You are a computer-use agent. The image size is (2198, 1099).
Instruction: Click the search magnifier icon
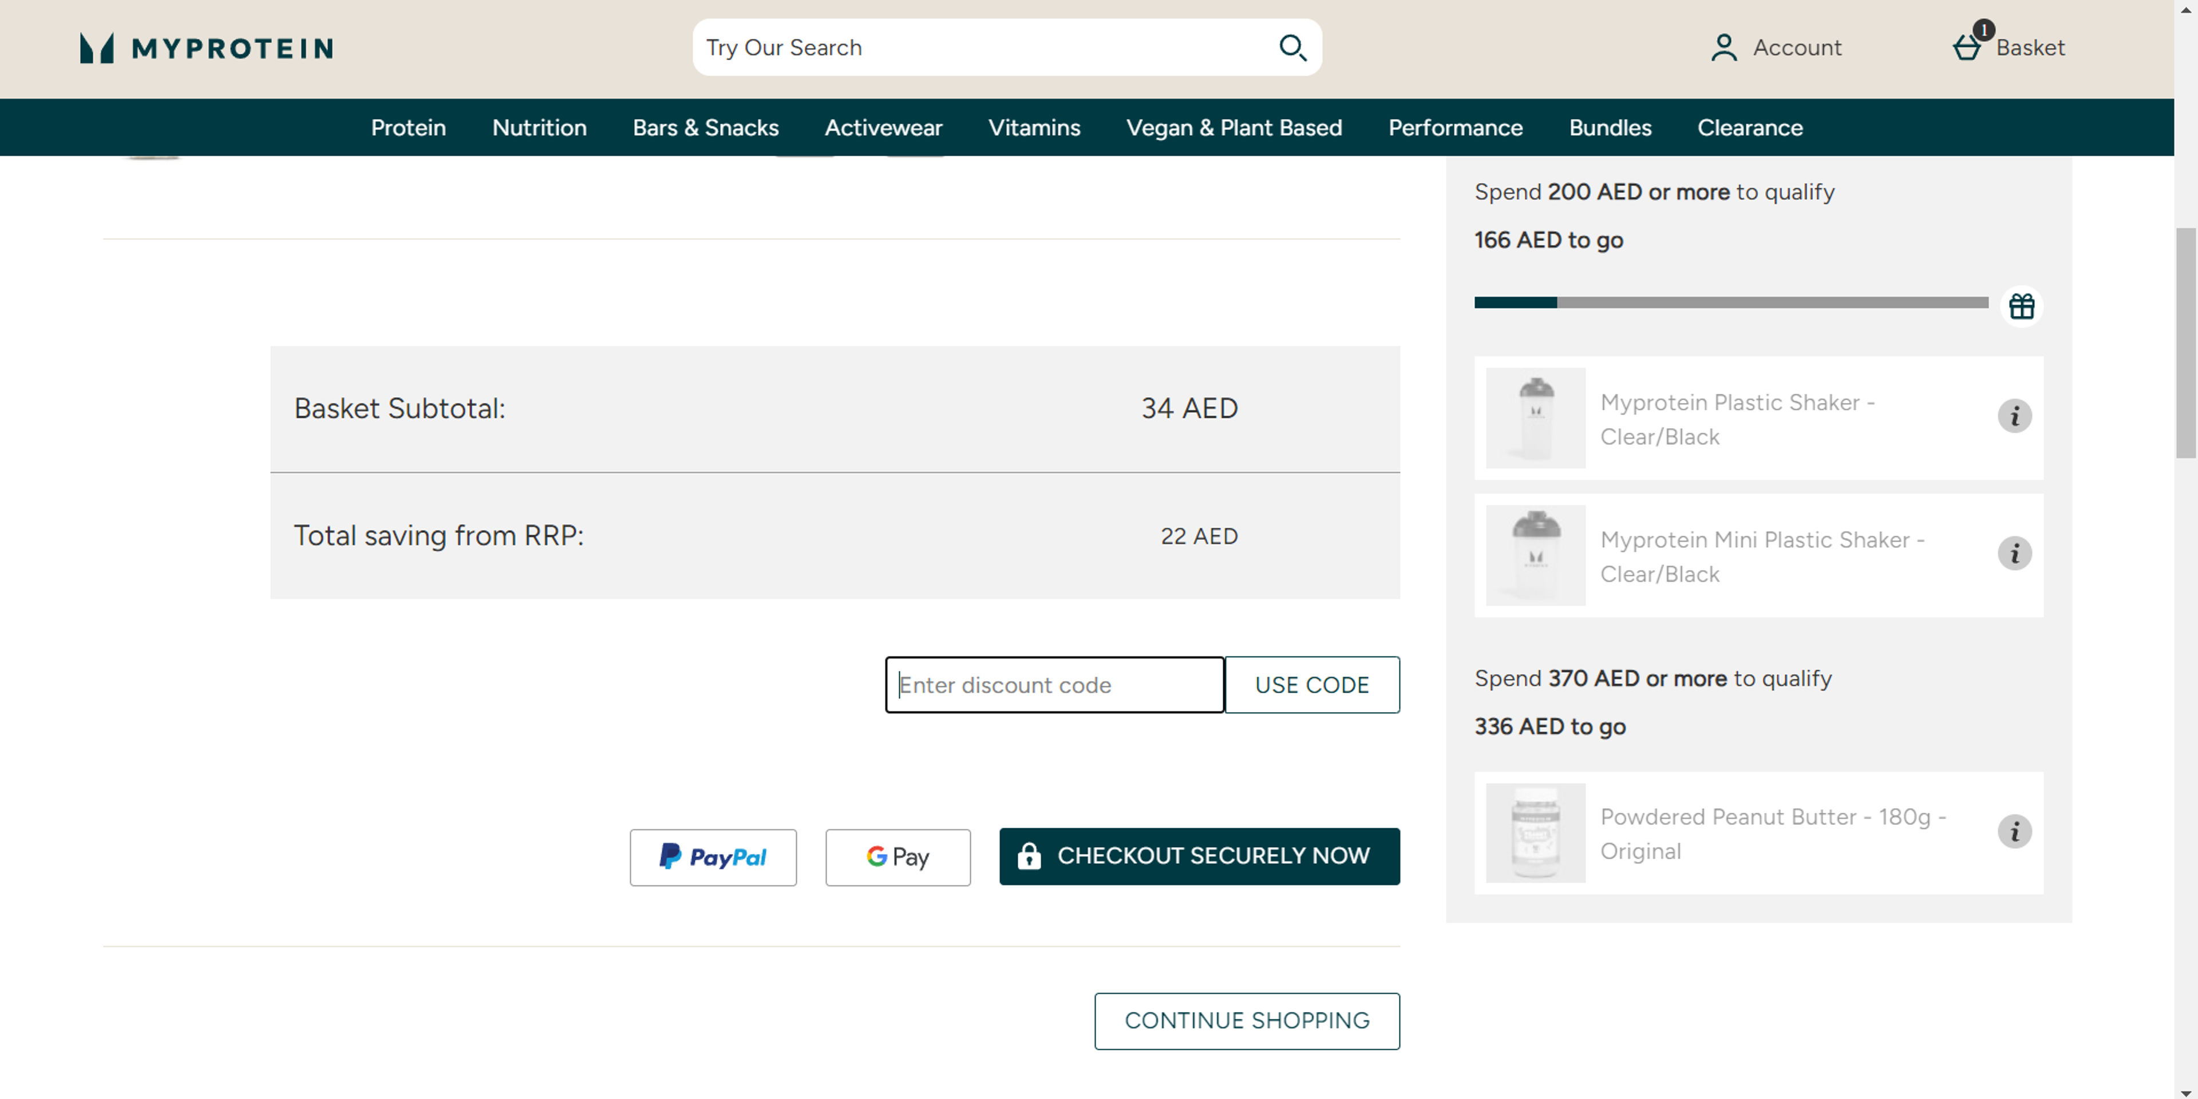click(1292, 48)
